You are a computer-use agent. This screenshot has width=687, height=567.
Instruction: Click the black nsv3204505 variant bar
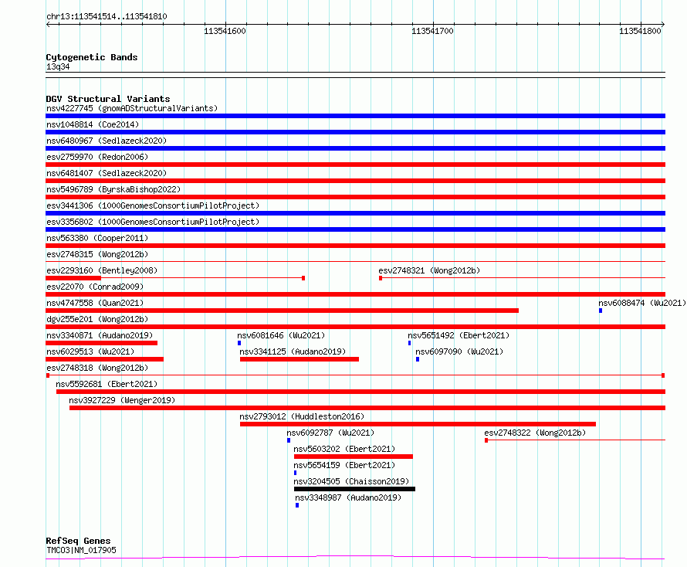354,489
